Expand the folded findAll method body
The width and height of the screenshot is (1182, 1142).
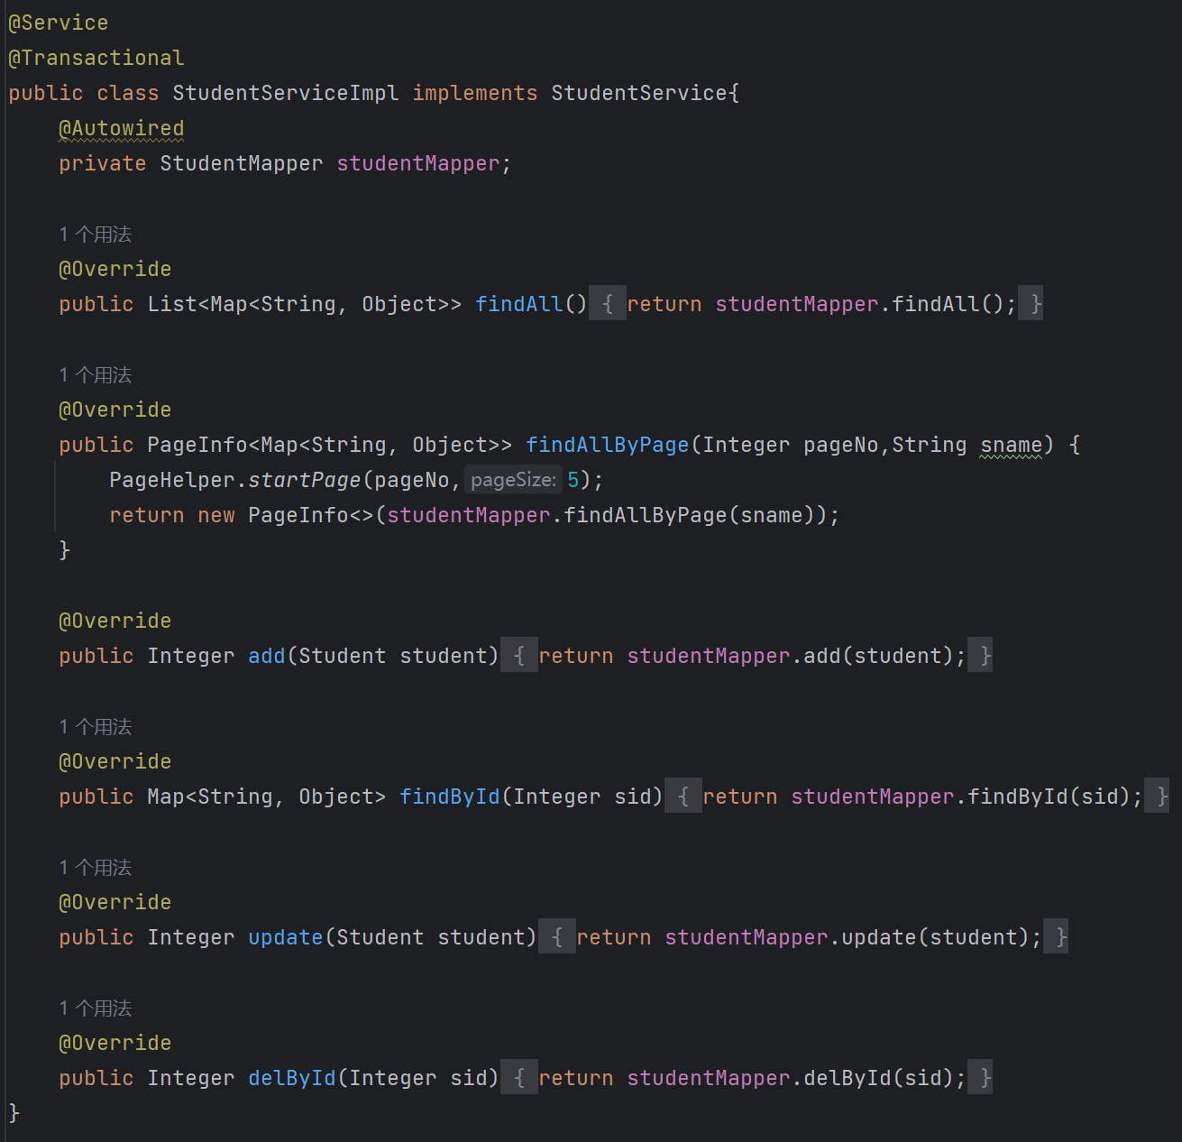coord(607,304)
